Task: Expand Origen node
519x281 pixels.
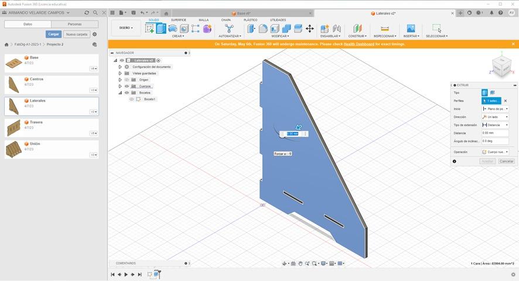Action: click(120, 80)
